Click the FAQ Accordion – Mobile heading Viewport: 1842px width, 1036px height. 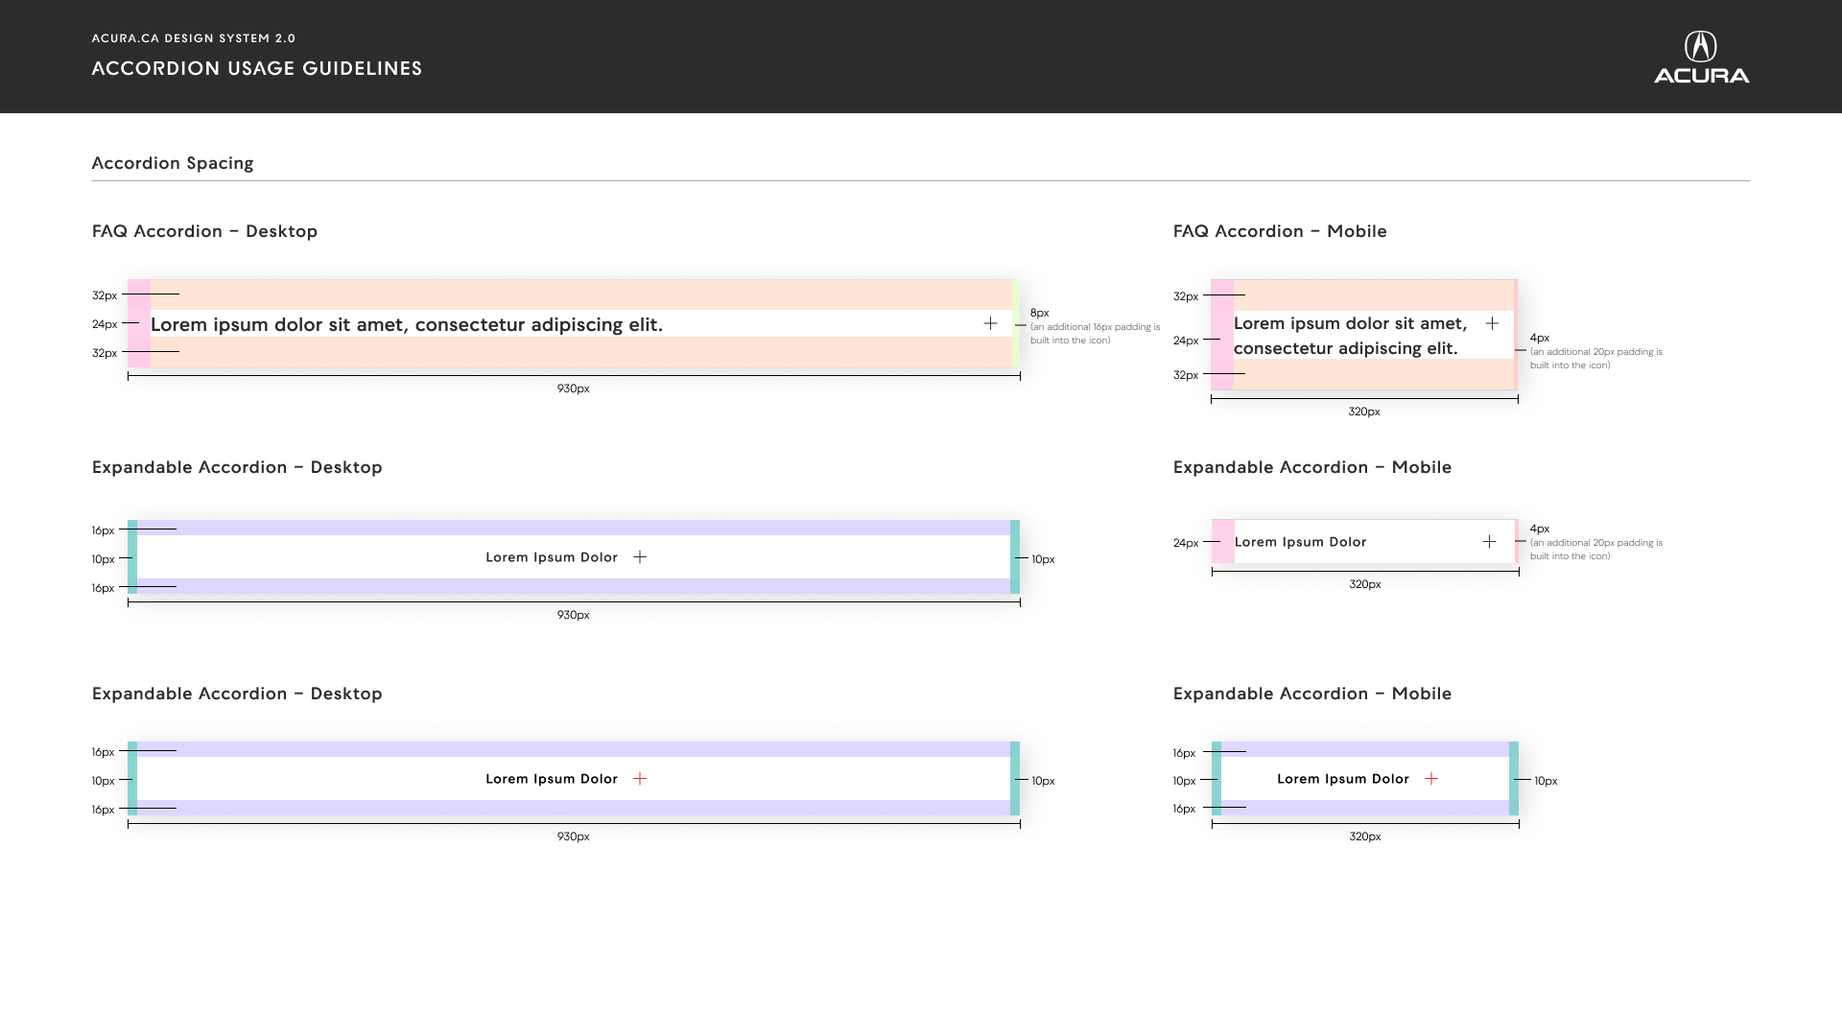coord(1280,231)
